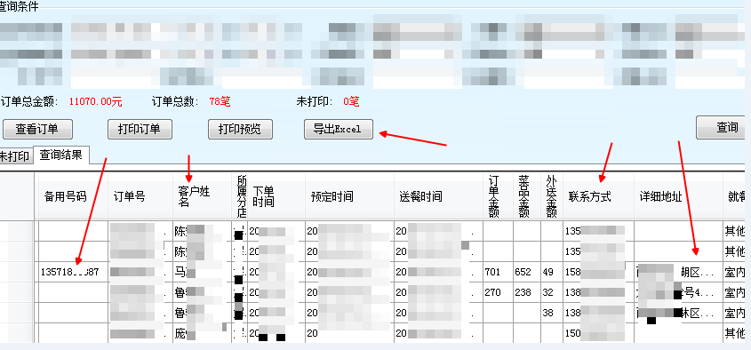This screenshot has height=350, width=751.
Task: Click the 客户姓名 column header
Action: click(x=202, y=196)
